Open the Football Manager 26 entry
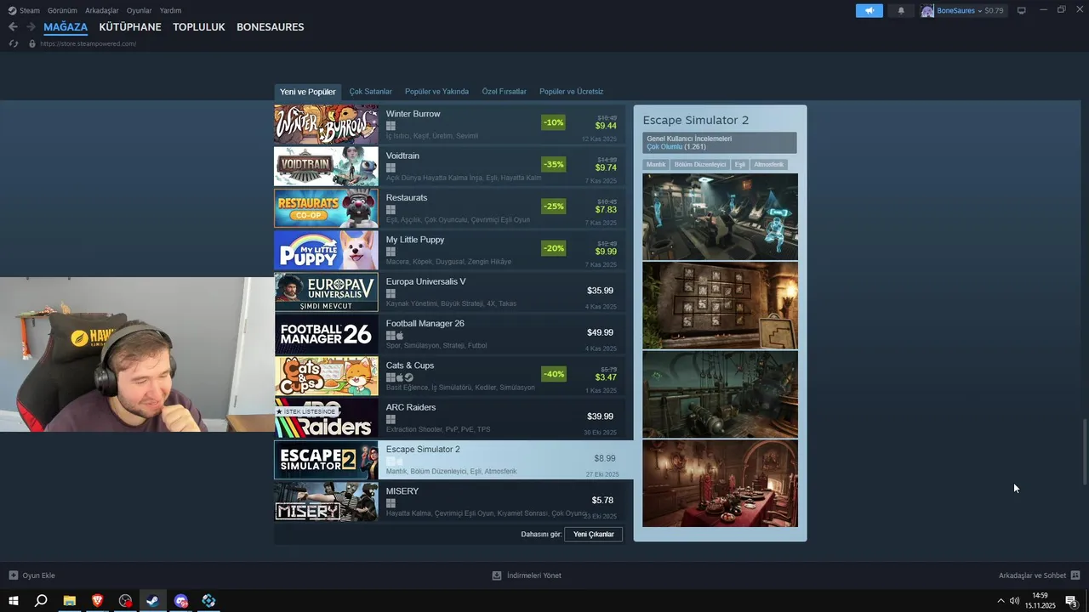The image size is (1089, 612). click(x=449, y=334)
